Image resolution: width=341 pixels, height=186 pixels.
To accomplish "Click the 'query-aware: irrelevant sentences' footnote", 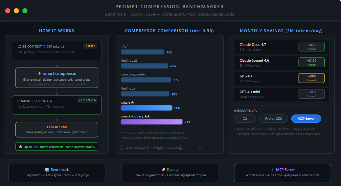I will [154, 137].
